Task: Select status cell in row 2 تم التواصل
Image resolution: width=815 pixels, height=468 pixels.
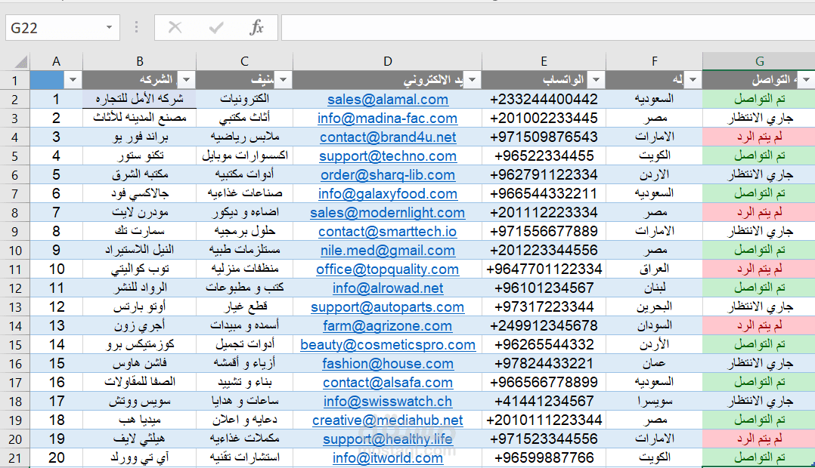Action: [x=759, y=99]
